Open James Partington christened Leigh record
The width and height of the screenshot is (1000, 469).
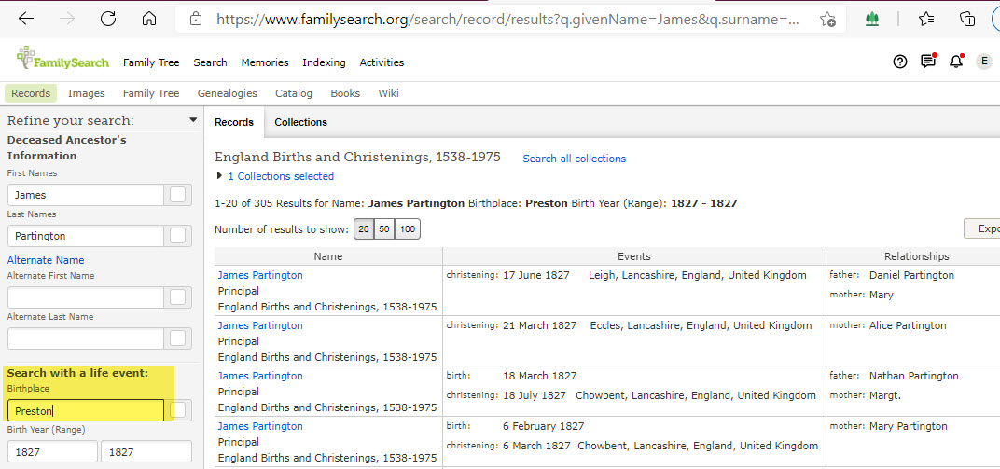(x=260, y=275)
